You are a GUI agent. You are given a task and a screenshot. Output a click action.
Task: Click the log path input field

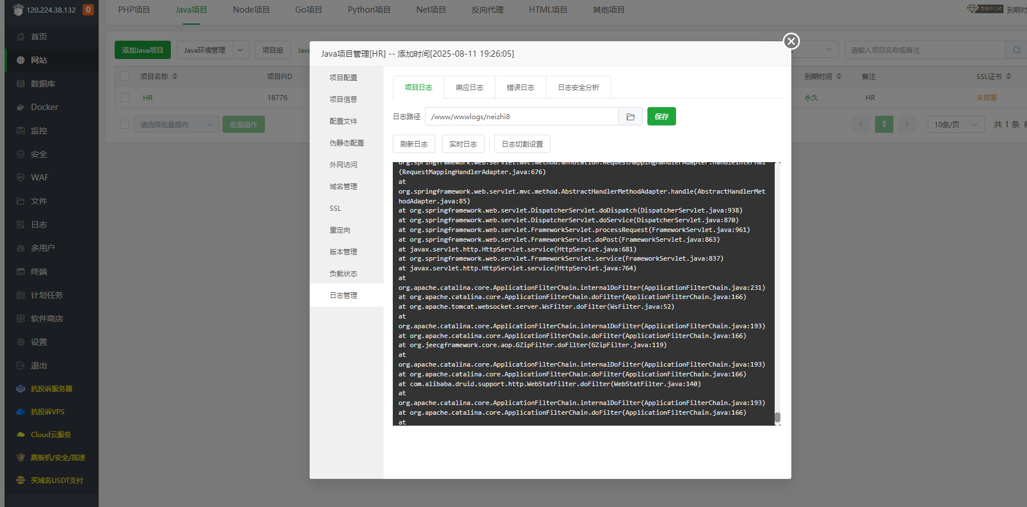point(521,117)
